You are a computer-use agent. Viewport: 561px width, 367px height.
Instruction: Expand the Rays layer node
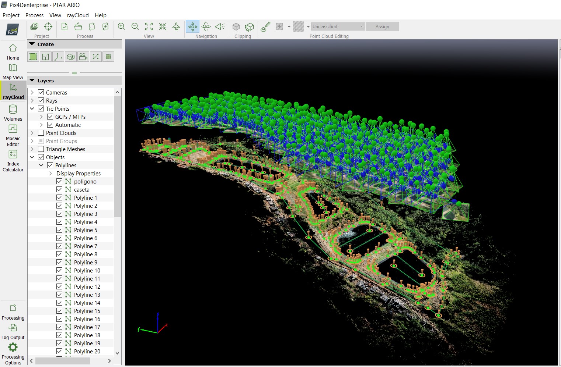[x=32, y=100]
